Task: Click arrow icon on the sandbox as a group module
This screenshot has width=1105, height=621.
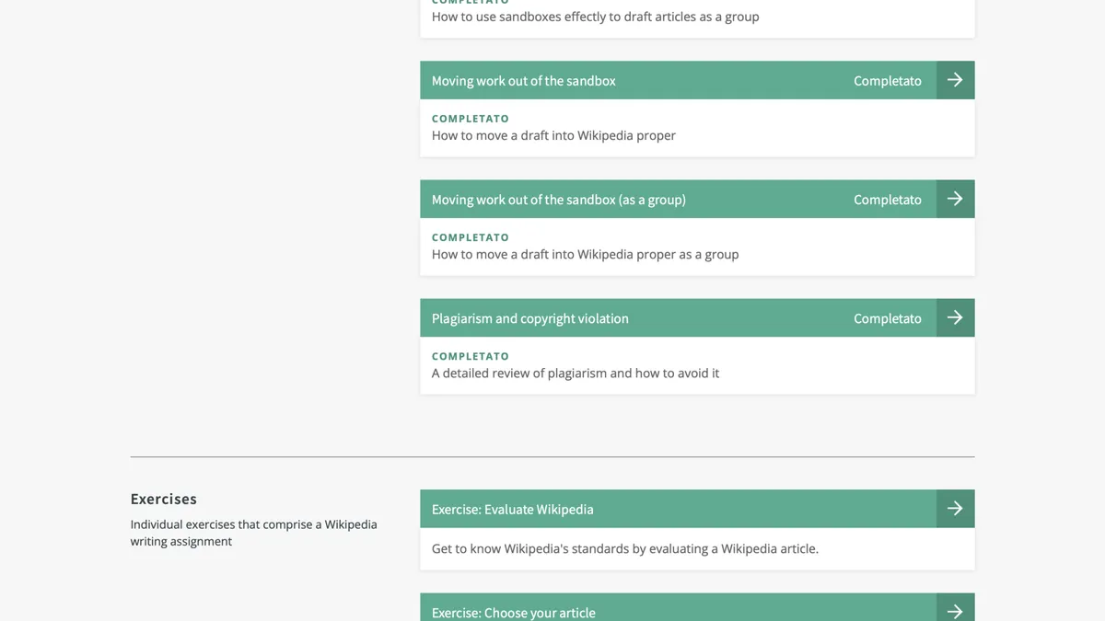Action: (955, 199)
